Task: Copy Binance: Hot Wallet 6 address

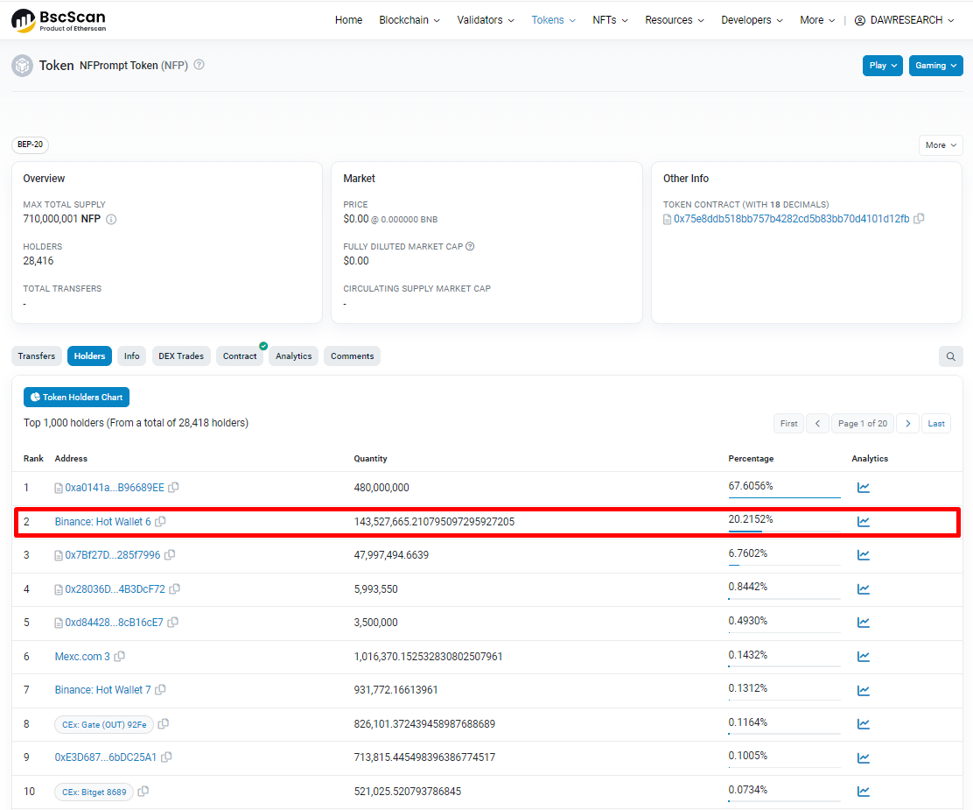Action: [x=160, y=522]
